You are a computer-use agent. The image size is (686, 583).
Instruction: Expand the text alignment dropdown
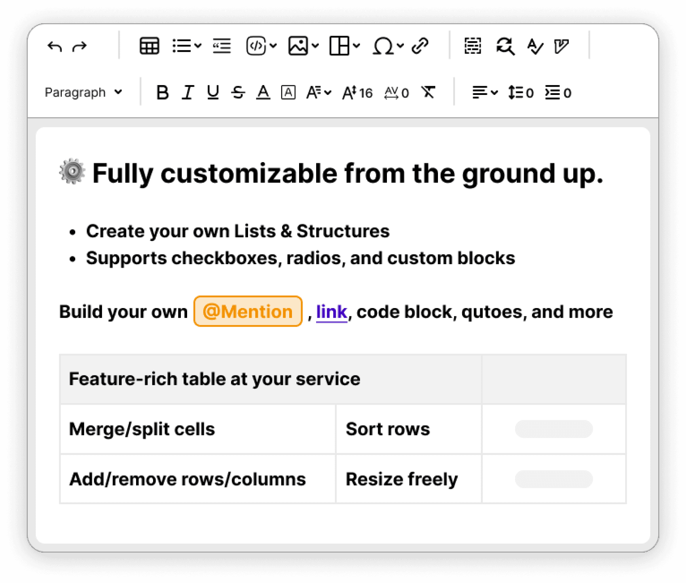tap(493, 92)
